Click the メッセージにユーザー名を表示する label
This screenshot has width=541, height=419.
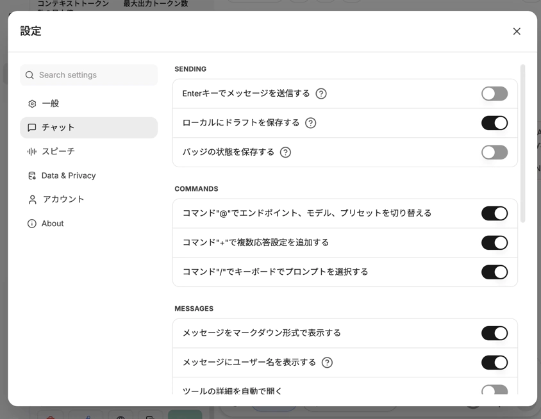(x=249, y=362)
